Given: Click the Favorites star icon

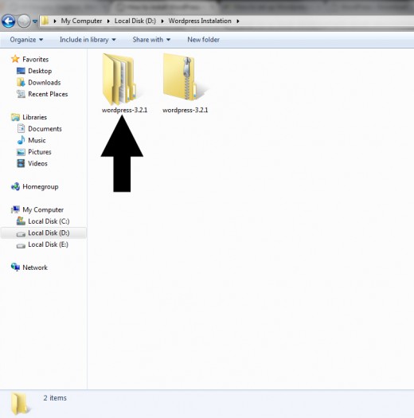Looking at the screenshot, I should tap(15, 59).
